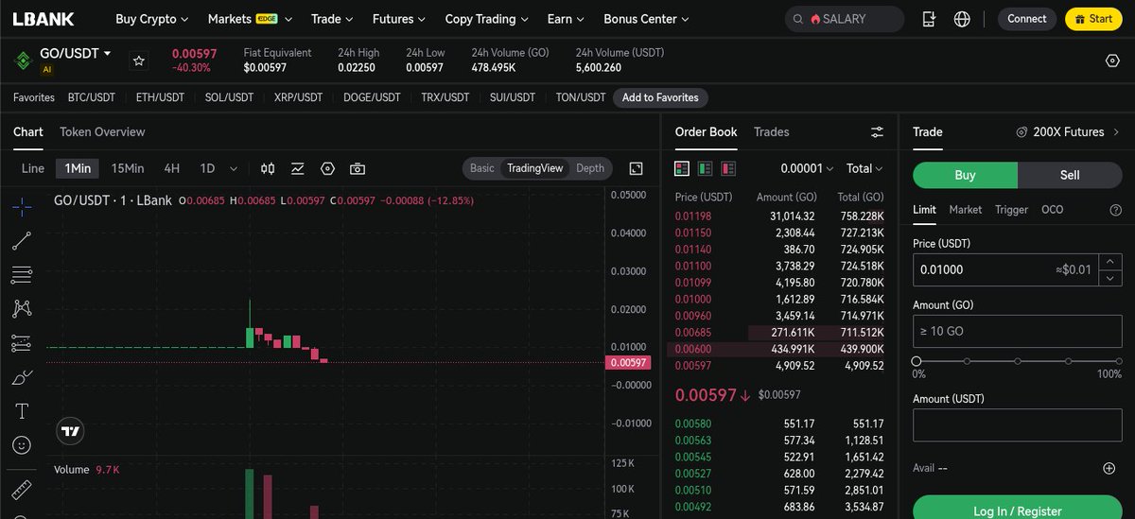Open order book settings icon
Image resolution: width=1135 pixels, height=519 pixels.
877,132
